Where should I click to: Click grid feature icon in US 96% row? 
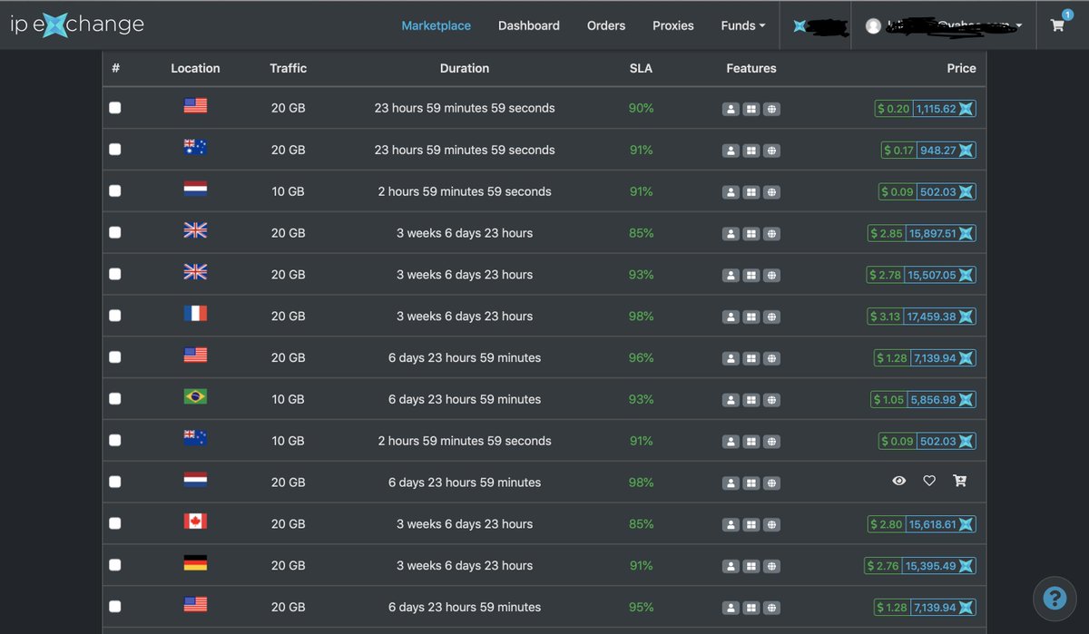751,359
